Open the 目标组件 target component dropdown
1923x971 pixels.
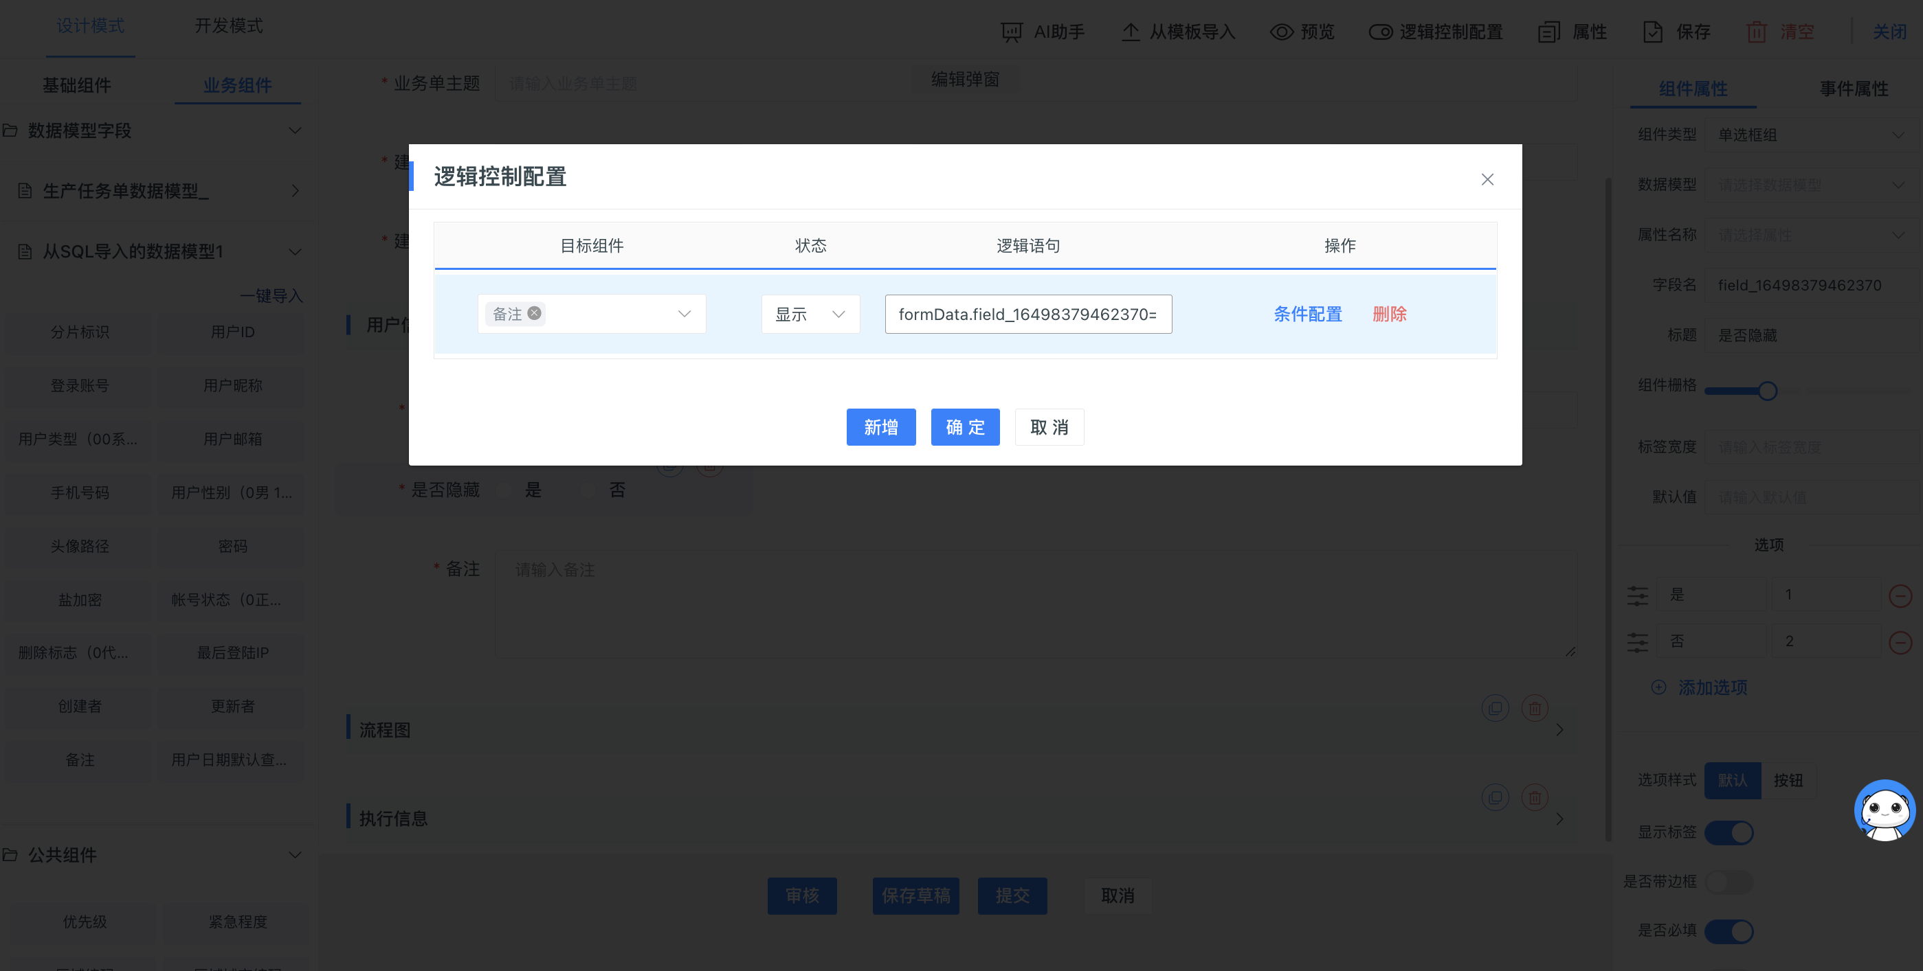click(x=683, y=314)
